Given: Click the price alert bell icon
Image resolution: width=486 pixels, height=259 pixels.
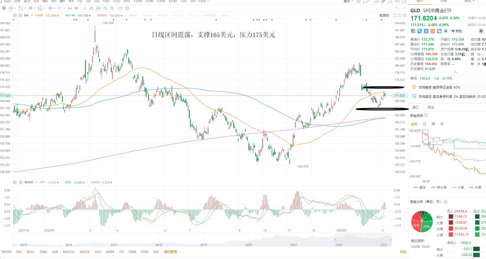Looking at the screenshot, I should click(481, 31).
